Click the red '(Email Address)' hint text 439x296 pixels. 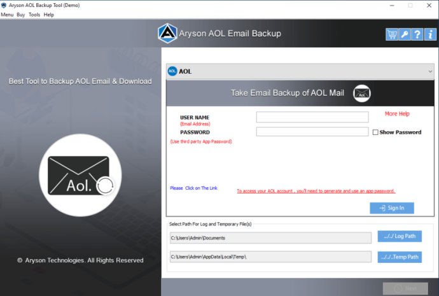click(x=195, y=123)
